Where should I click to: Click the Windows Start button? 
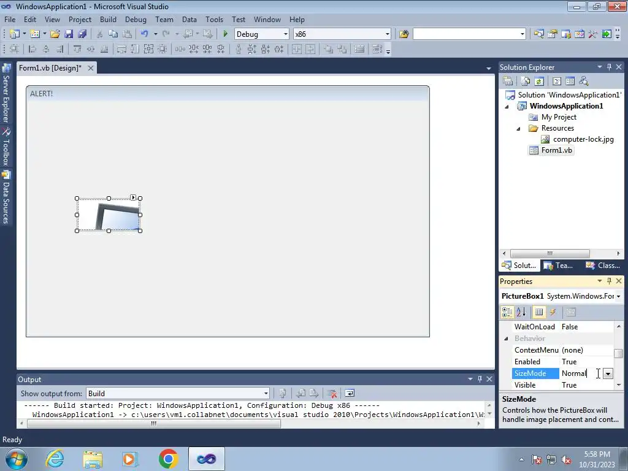[16, 459]
